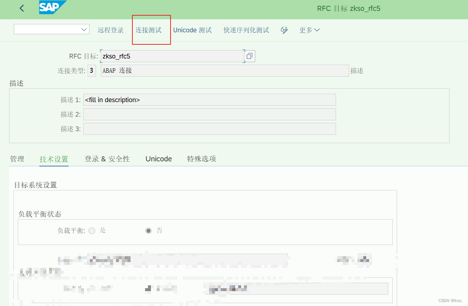Open the 登录 & 安全性 tab

pos(107,159)
